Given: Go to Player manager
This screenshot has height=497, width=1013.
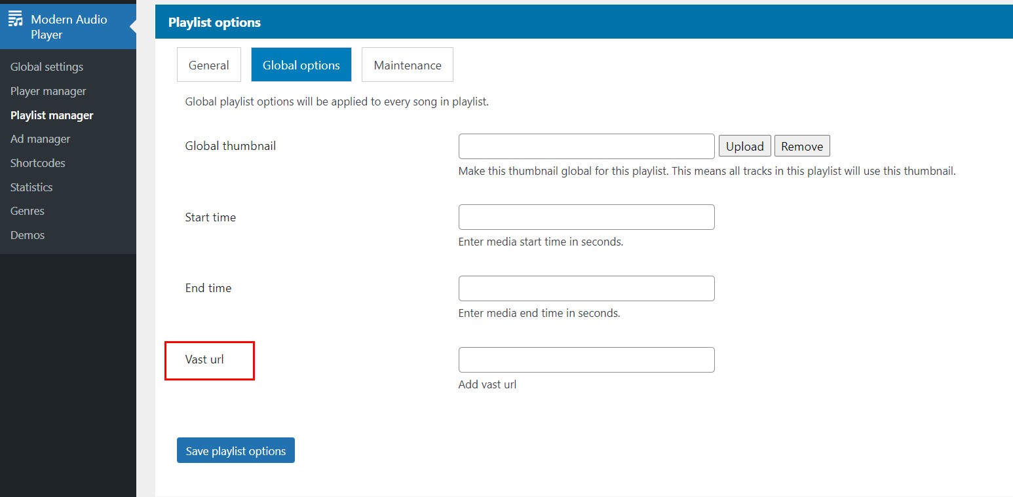Looking at the screenshot, I should point(48,91).
